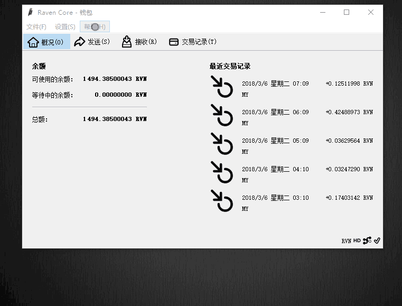Viewport: 402px width, 306px height.
Task: Click the date 2018/3/6 星期二 05:09
Action: [x=275, y=141]
